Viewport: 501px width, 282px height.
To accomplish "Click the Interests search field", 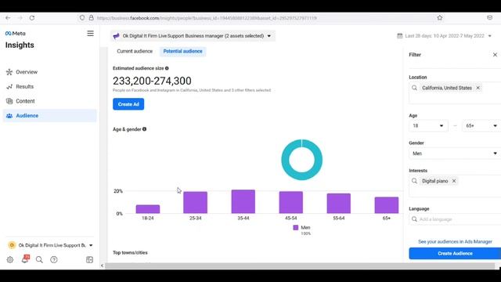I will pyautogui.click(x=455, y=186).
